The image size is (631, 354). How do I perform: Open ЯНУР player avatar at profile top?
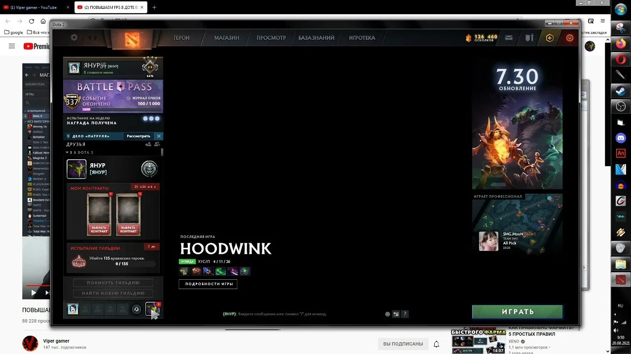click(x=74, y=68)
